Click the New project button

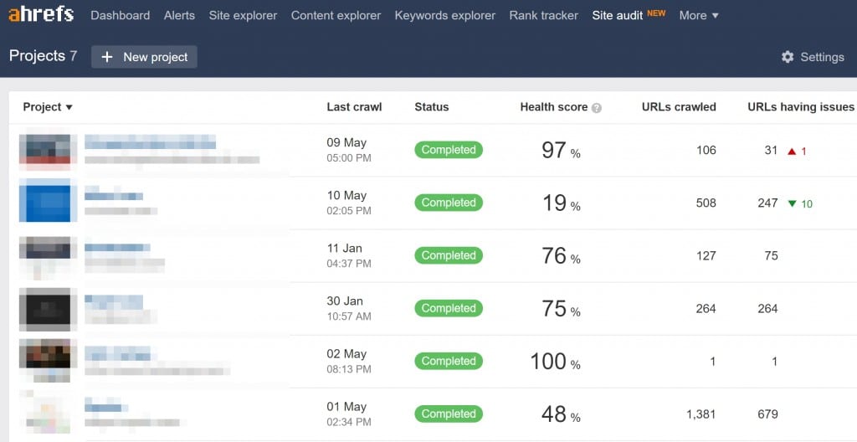[144, 57]
